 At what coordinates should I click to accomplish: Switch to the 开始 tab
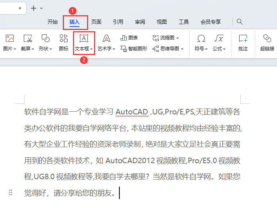pos(53,22)
